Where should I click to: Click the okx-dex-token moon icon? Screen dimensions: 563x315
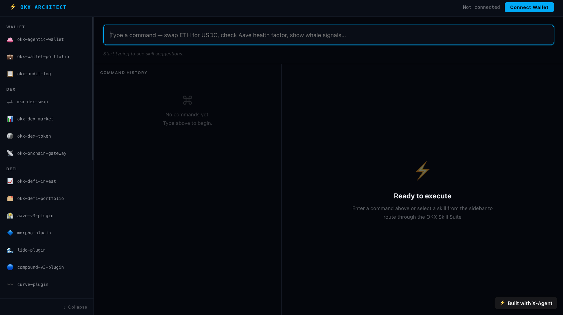pos(10,136)
